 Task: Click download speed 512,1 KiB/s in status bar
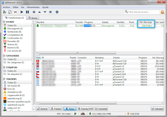[x=100, y=114]
